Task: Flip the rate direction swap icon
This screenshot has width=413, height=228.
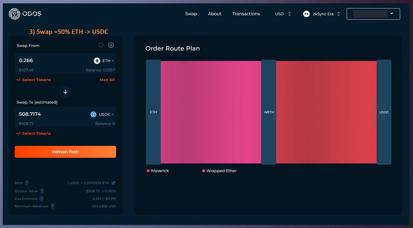Action: point(113,183)
